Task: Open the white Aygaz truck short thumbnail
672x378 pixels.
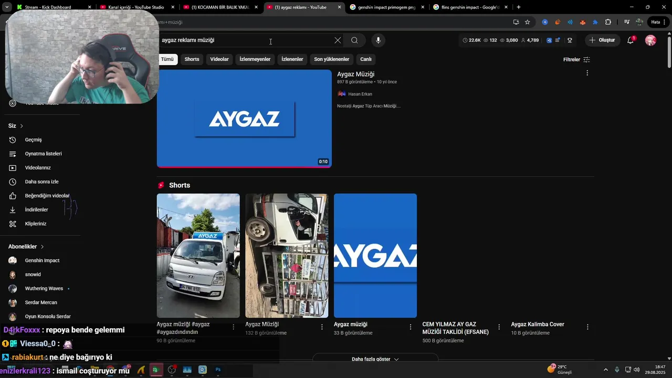Action: 198,256
